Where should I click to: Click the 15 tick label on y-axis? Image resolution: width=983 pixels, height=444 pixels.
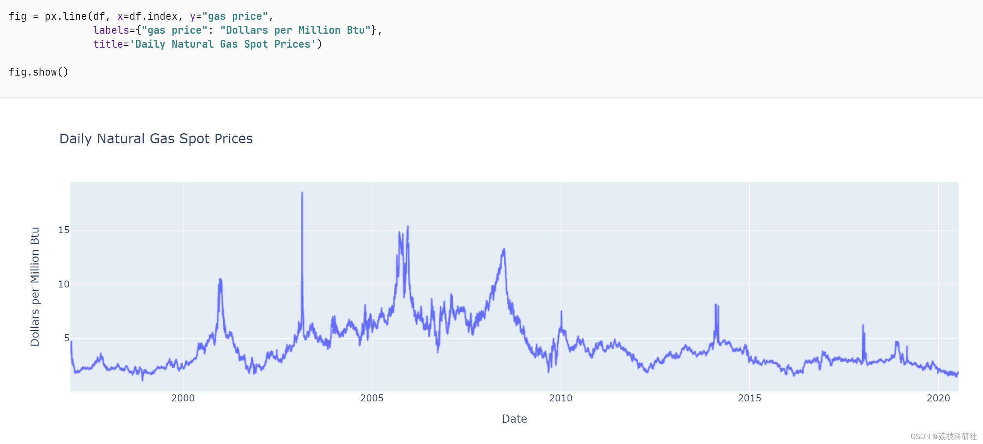[64, 230]
